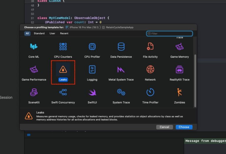Focus the Filter text field

(169, 33)
